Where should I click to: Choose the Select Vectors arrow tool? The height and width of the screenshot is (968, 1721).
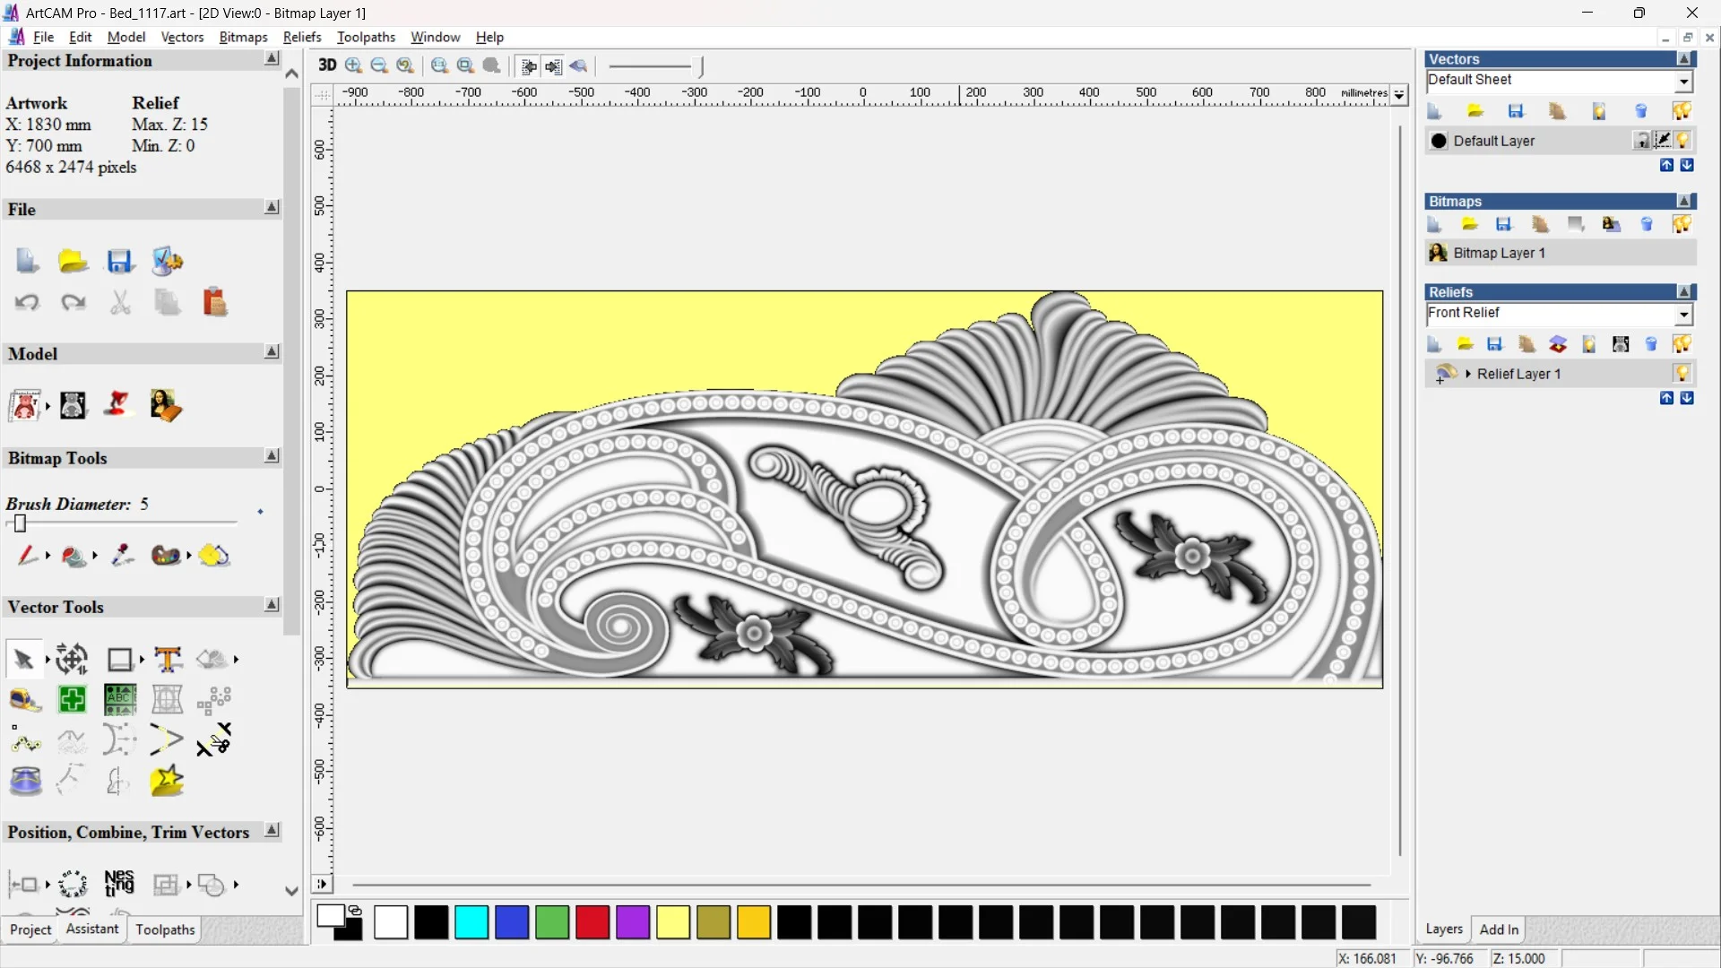[23, 660]
